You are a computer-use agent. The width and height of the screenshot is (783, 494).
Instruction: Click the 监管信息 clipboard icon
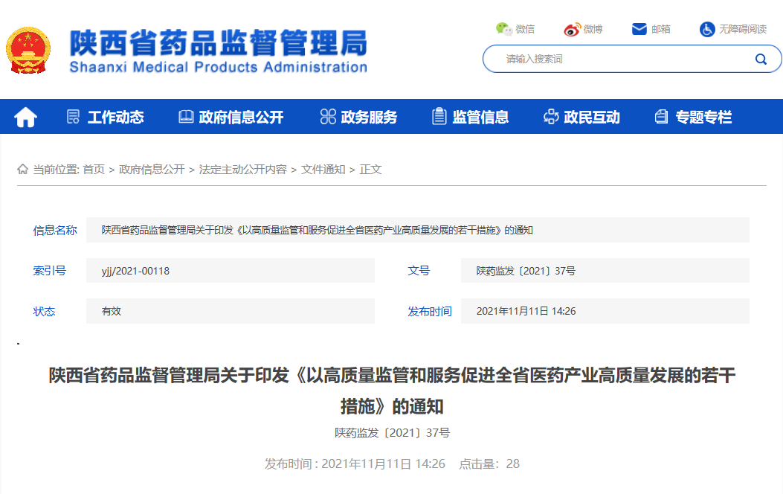point(439,116)
